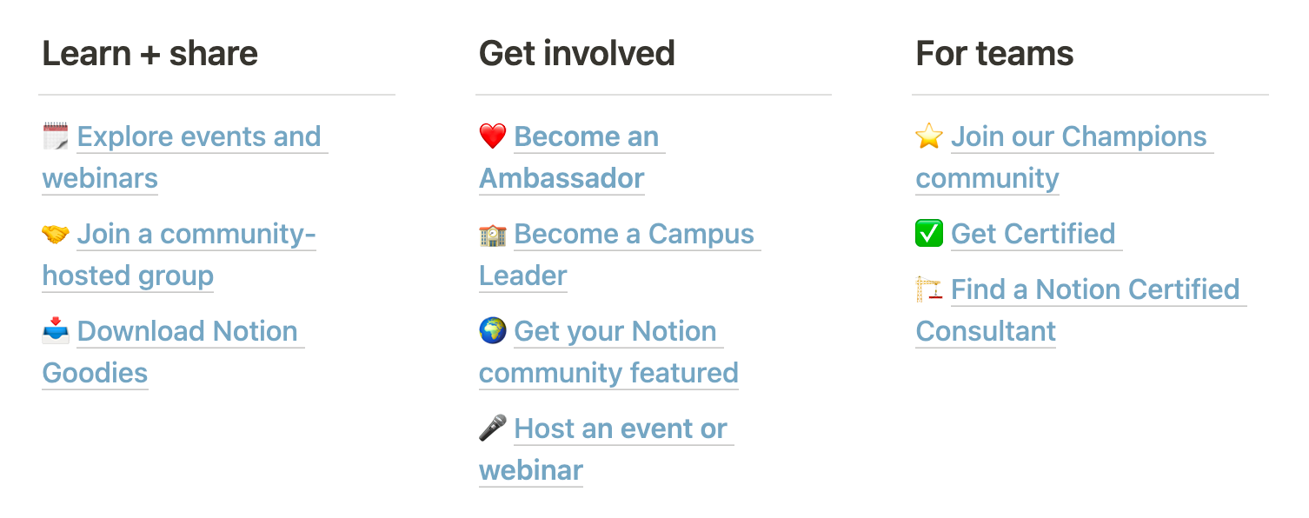This screenshot has height=518, width=1309.
Task: Click the green checkmark icon beside Get Certified
Action: (x=928, y=233)
